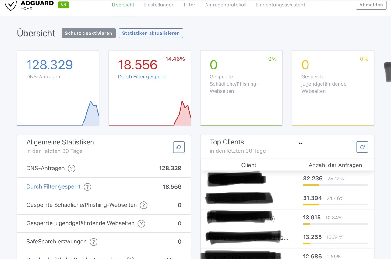Click the 32.236 request count
391x259 pixels.
click(313, 179)
